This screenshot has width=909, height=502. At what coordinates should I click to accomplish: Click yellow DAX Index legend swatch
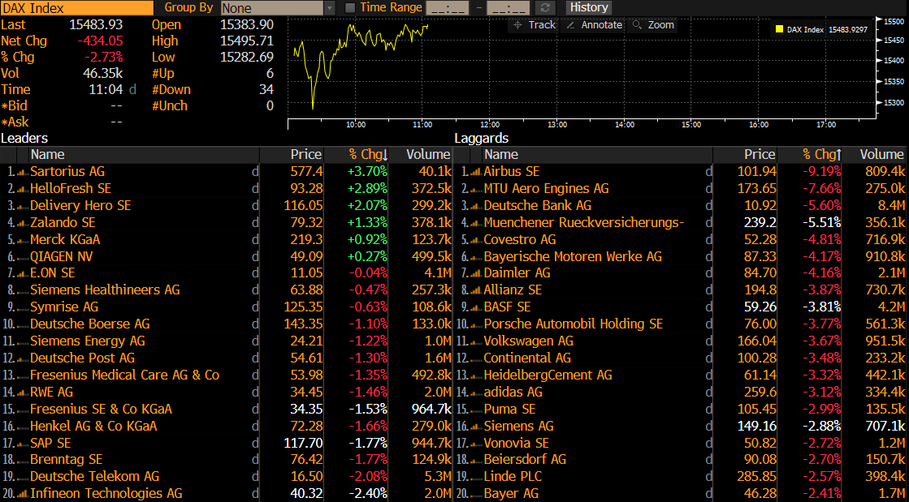coord(779,29)
